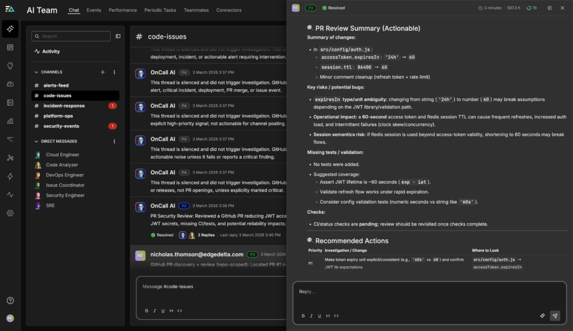Send the reply with paper plane button
The image size is (573, 331).
(555, 315)
